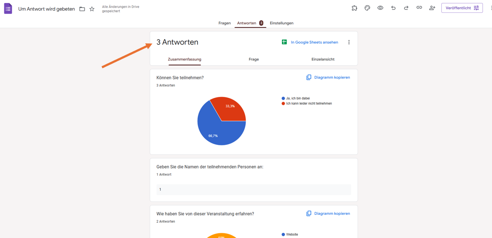
Task: Click the question text 'Können Sie teilnehmen?'
Action: tap(180, 78)
